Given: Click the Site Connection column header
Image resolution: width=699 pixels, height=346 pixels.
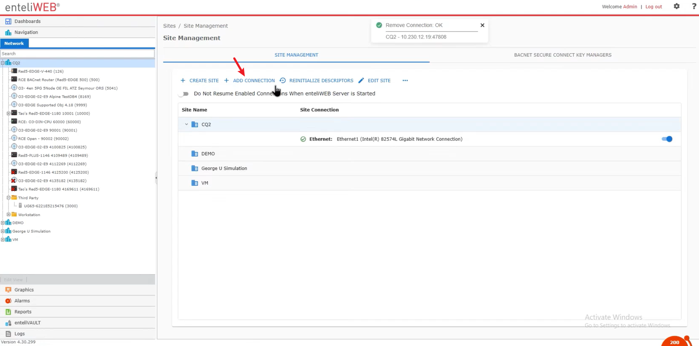Looking at the screenshot, I should coord(319,110).
